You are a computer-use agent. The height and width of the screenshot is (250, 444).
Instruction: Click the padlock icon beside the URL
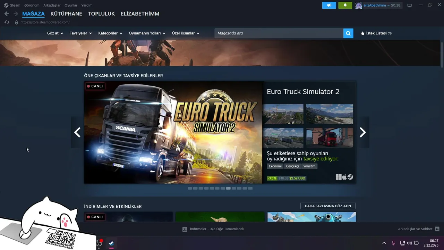click(x=16, y=22)
